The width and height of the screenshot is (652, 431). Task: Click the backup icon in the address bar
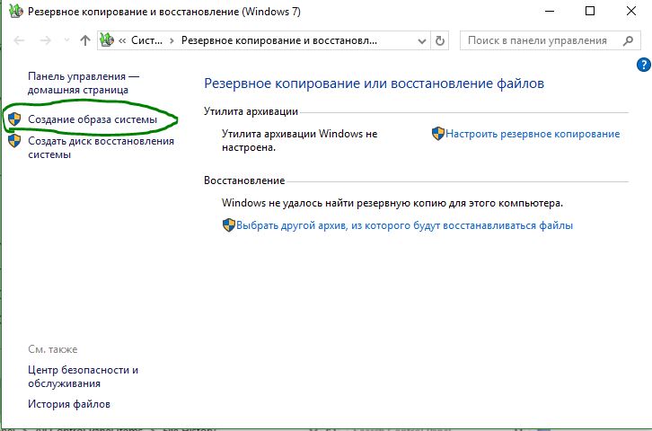click(x=107, y=40)
